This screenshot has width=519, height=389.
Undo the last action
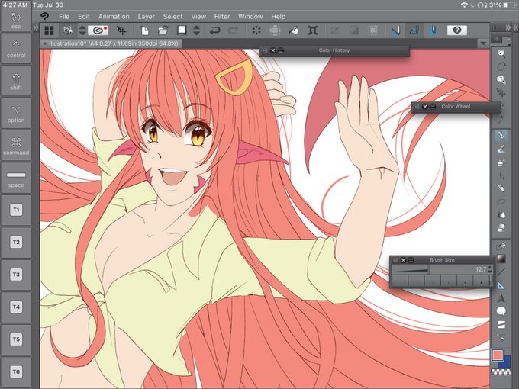tap(214, 31)
